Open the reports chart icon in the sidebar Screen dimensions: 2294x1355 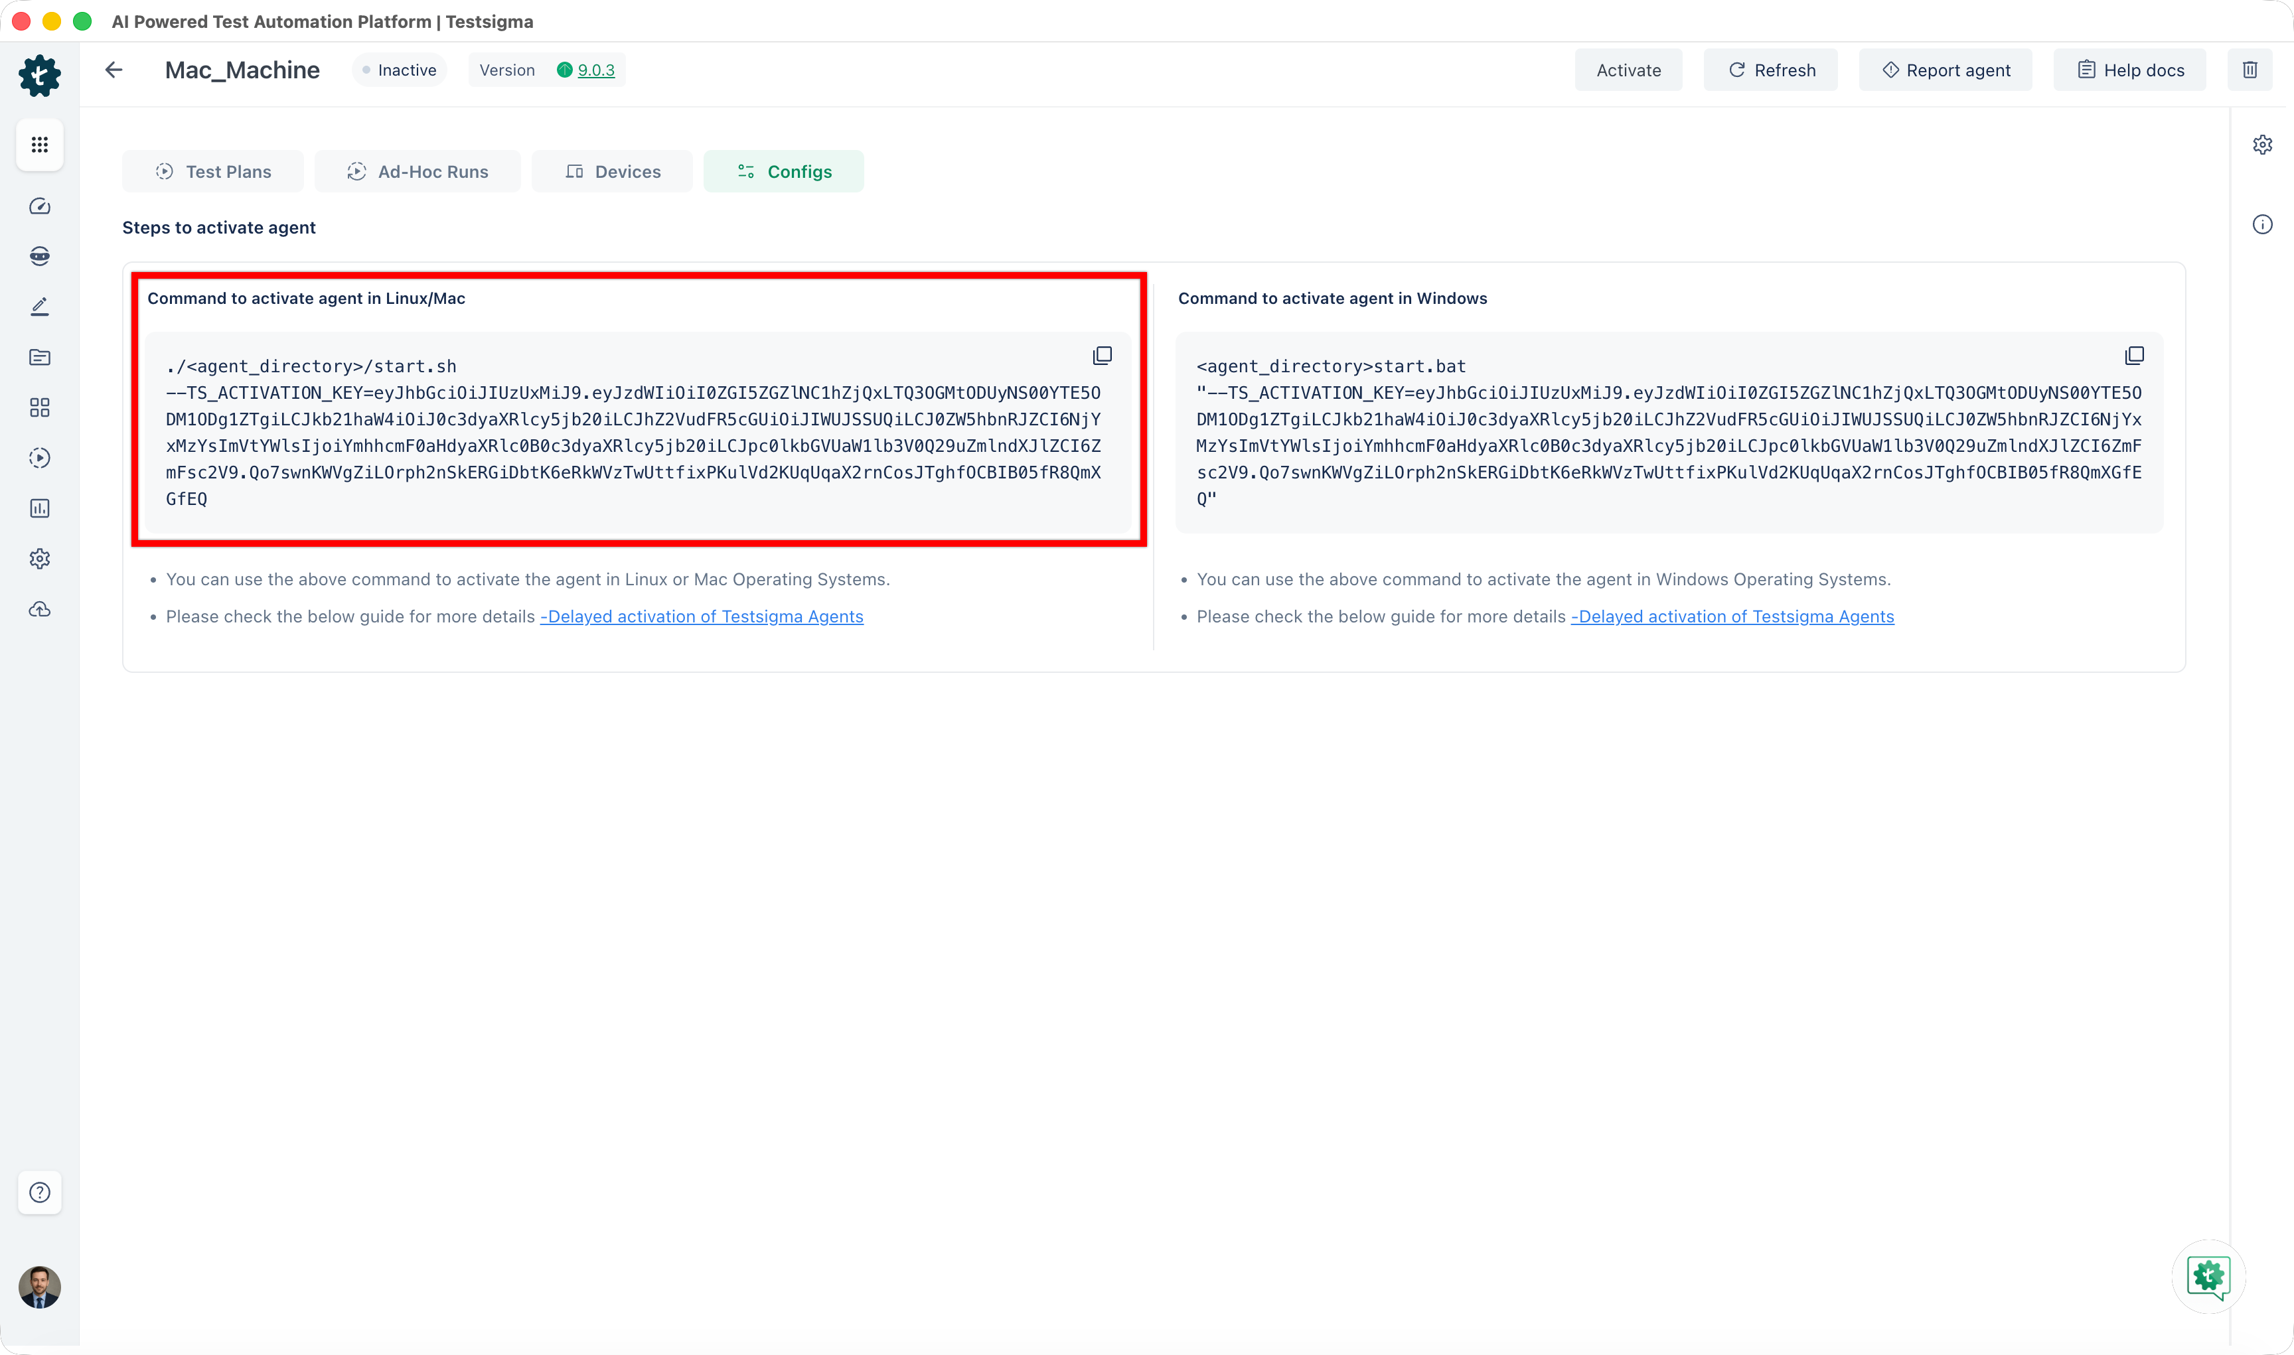(39, 508)
